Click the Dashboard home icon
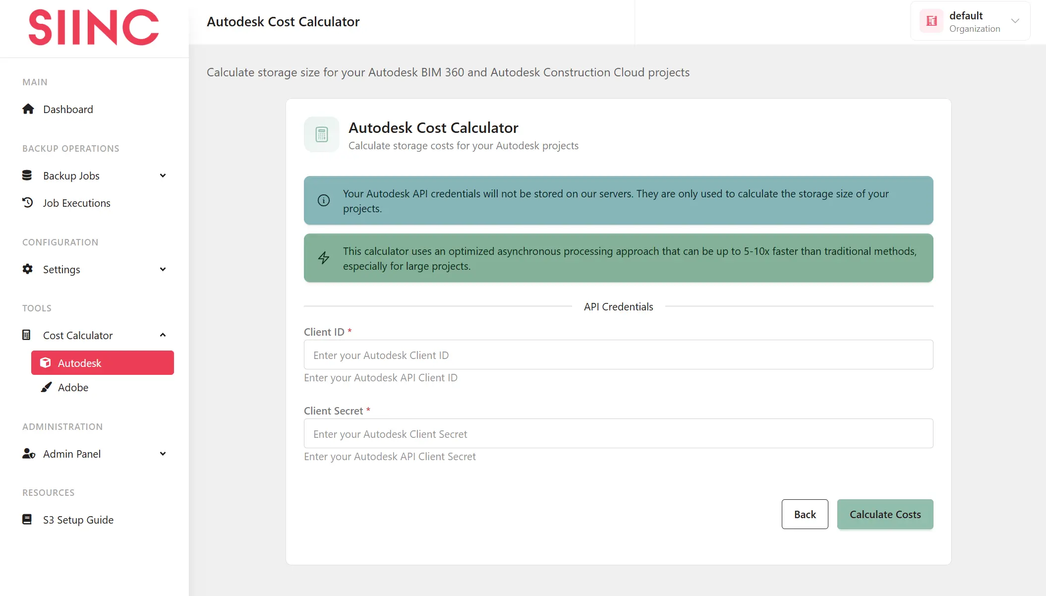The width and height of the screenshot is (1046, 596). point(28,109)
